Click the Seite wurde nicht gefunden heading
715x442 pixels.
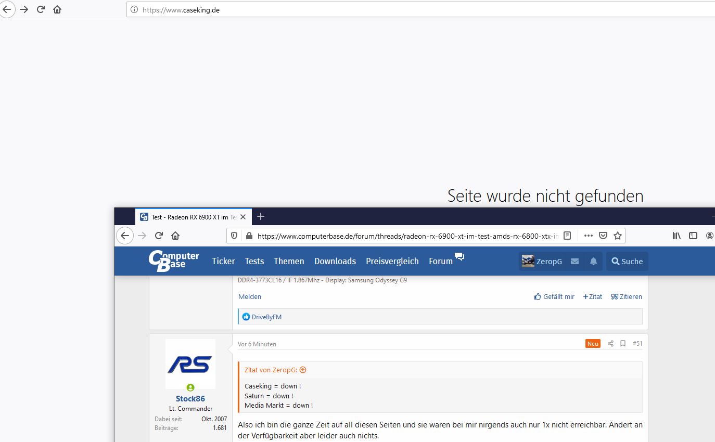(x=545, y=196)
